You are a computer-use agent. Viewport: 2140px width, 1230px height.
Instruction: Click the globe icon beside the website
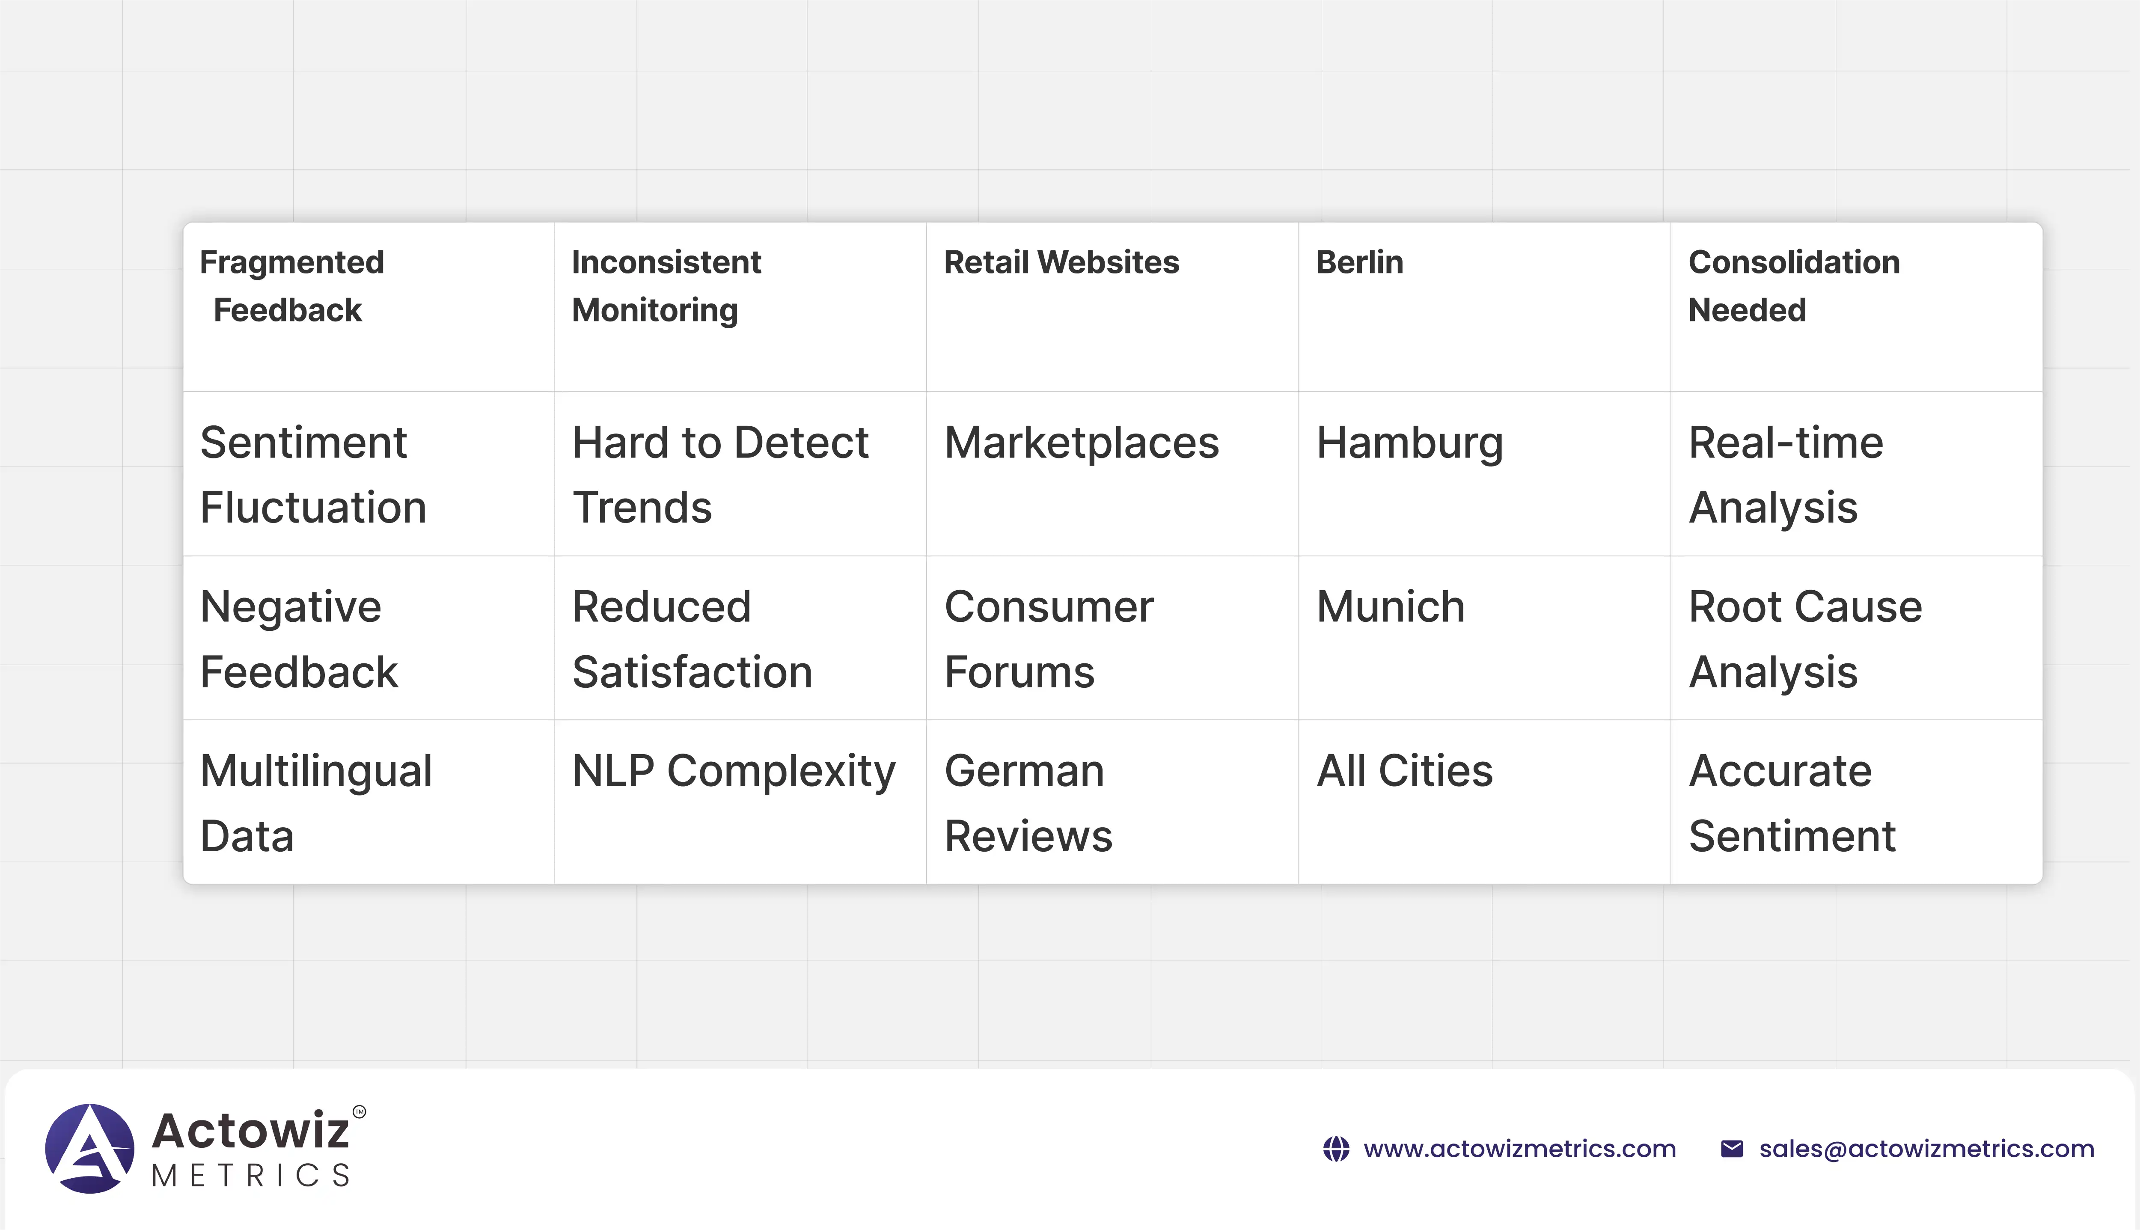click(x=1336, y=1149)
